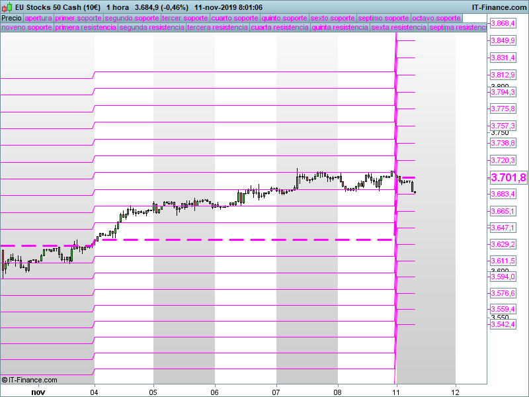Click the bold 3.701,8 price label
The width and height of the screenshot is (529, 397).
click(x=509, y=177)
